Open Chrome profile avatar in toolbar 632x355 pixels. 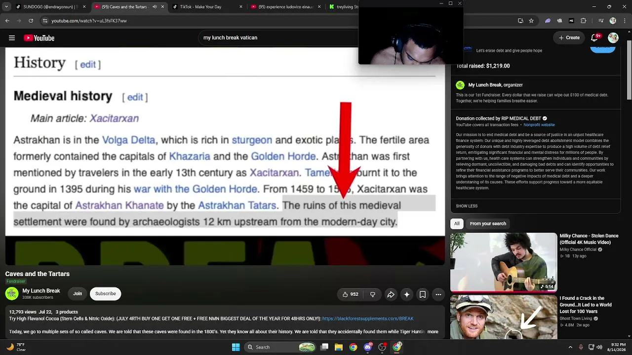pos(613,21)
